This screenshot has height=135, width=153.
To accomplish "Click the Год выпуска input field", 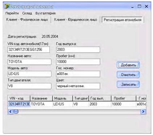I will tap(78, 50).
